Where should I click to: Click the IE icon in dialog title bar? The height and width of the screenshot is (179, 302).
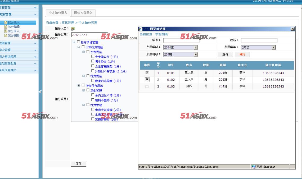[141, 29]
